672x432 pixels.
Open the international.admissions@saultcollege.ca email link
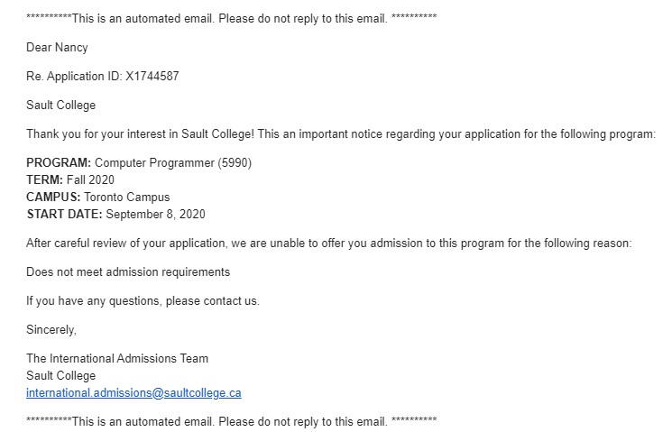click(133, 393)
